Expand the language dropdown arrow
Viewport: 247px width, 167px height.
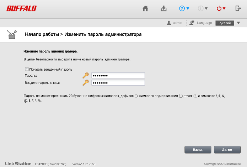(238, 23)
